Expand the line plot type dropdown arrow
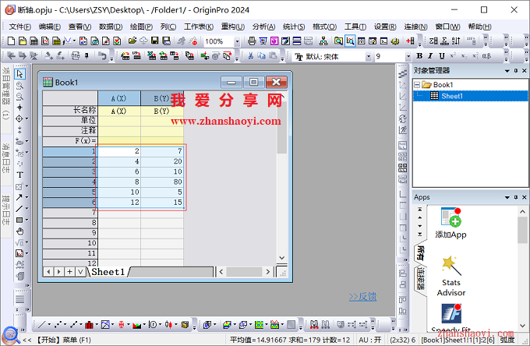Viewport: 530px width, 346px height. tap(49, 325)
